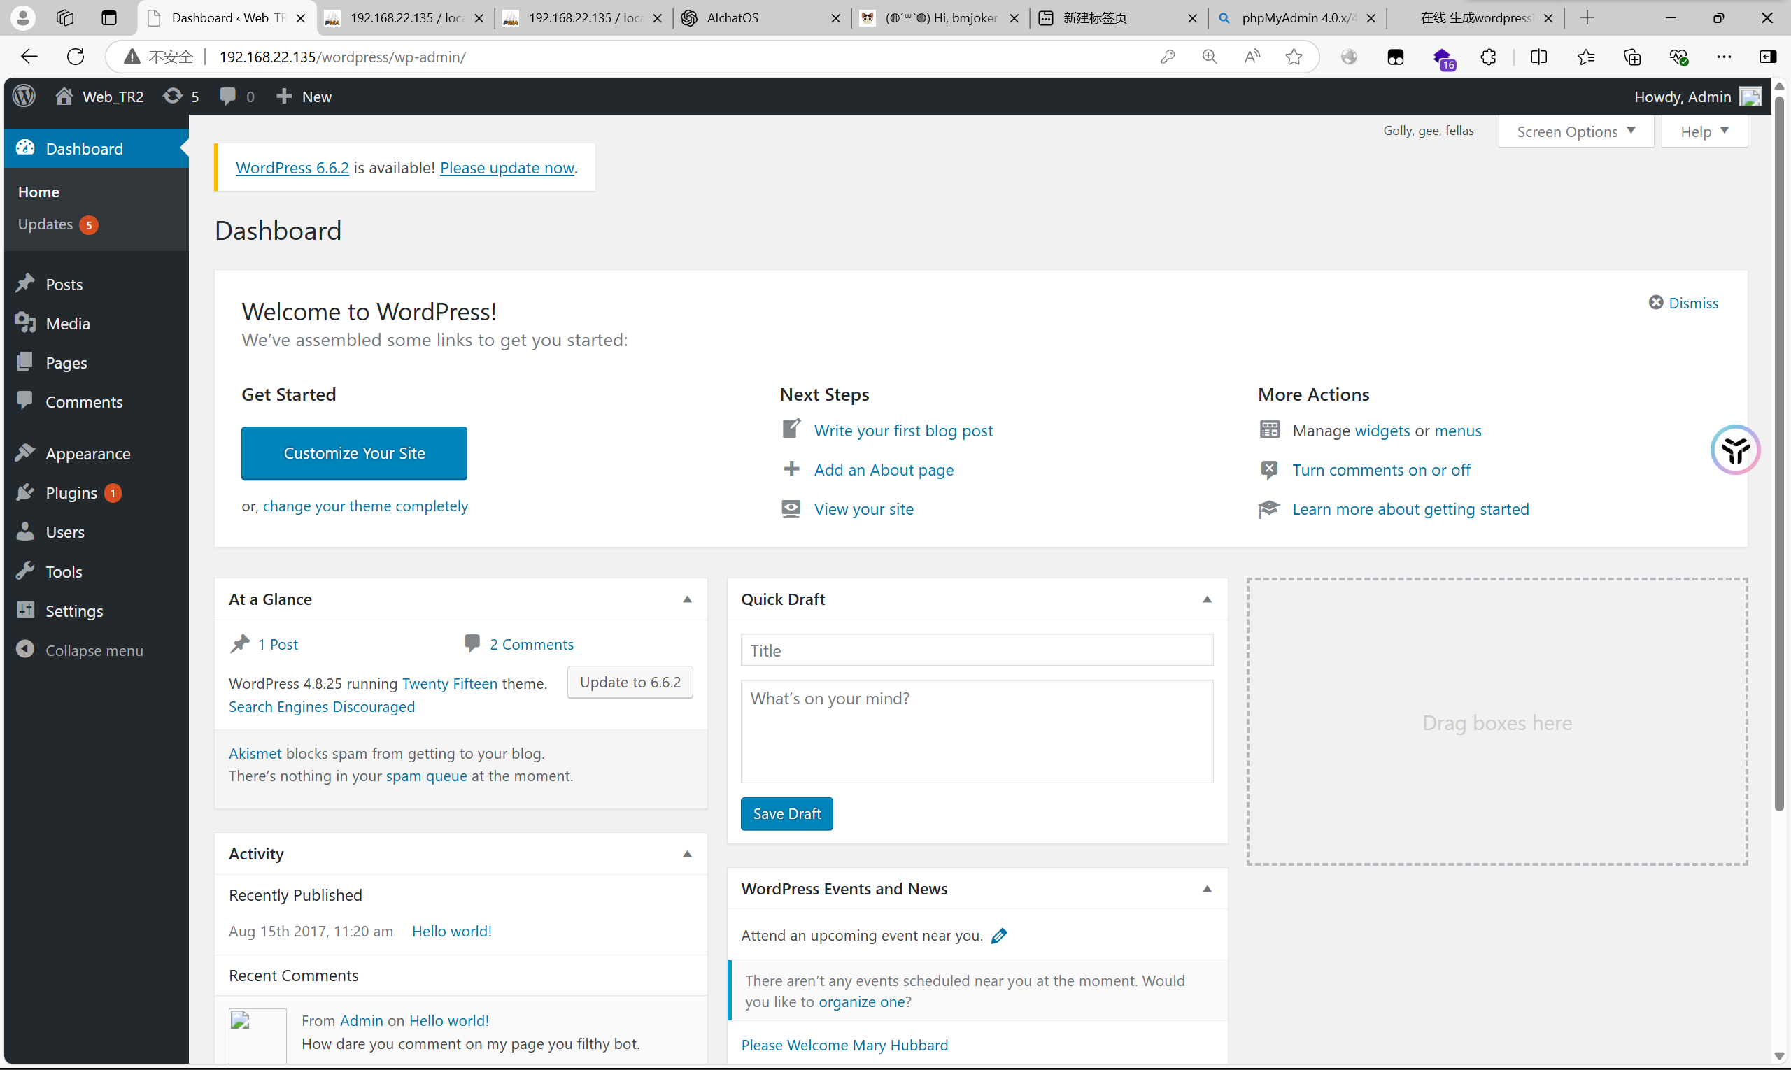Open the 5 pending updates icon
The height and width of the screenshot is (1070, 1791).
coord(180,97)
